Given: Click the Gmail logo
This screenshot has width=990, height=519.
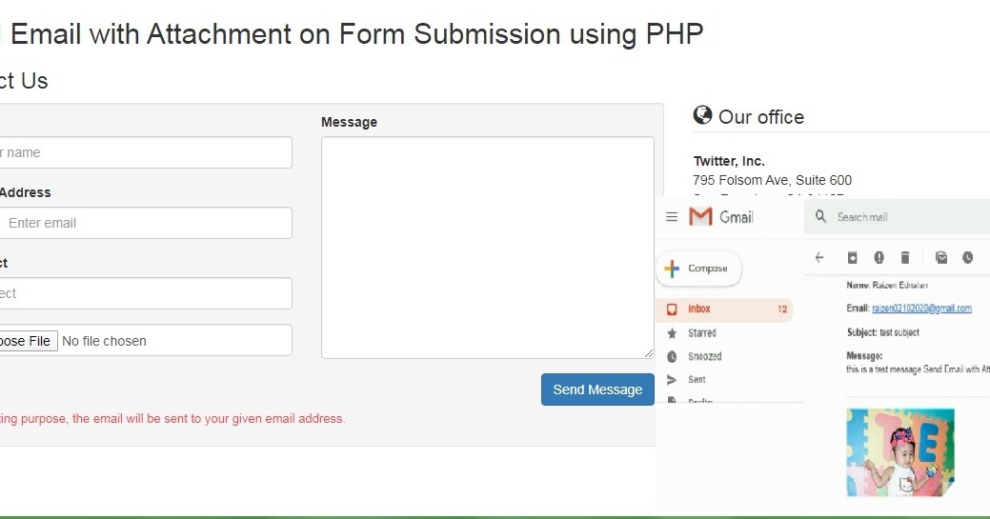Looking at the screenshot, I should pyautogui.click(x=721, y=217).
